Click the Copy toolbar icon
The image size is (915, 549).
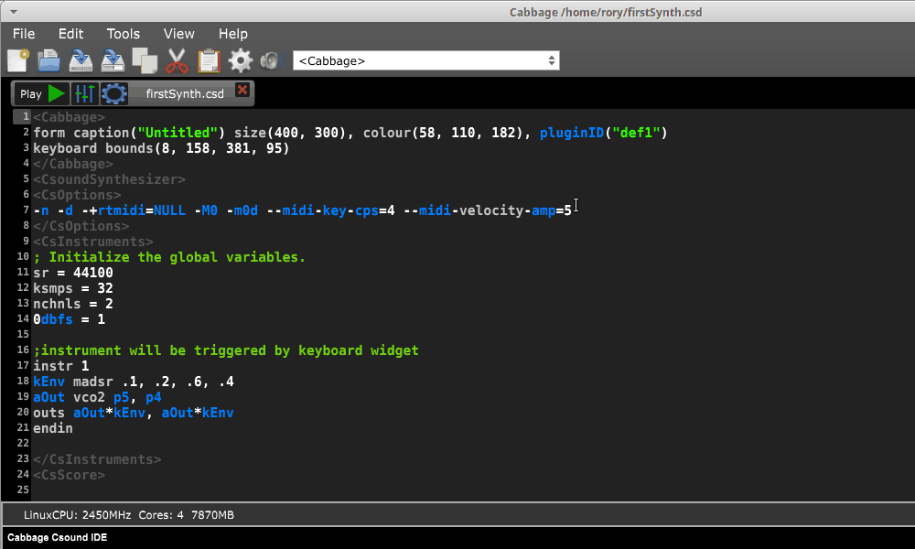(x=145, y=61)
